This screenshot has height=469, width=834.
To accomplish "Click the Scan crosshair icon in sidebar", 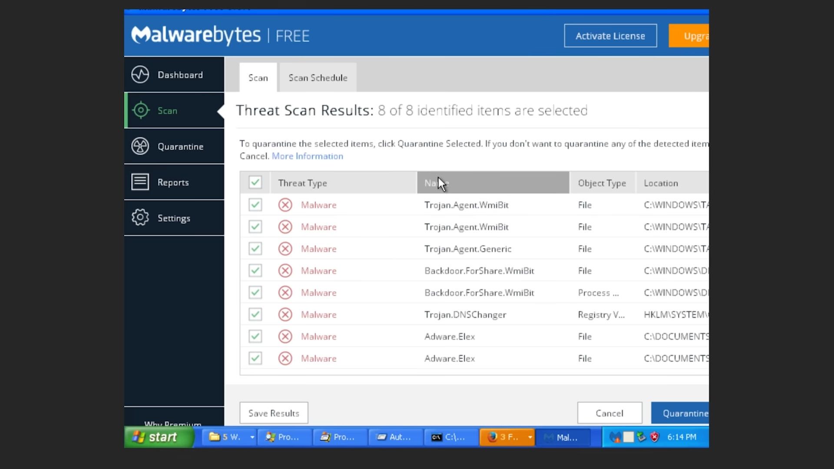I will coord(141,110).
